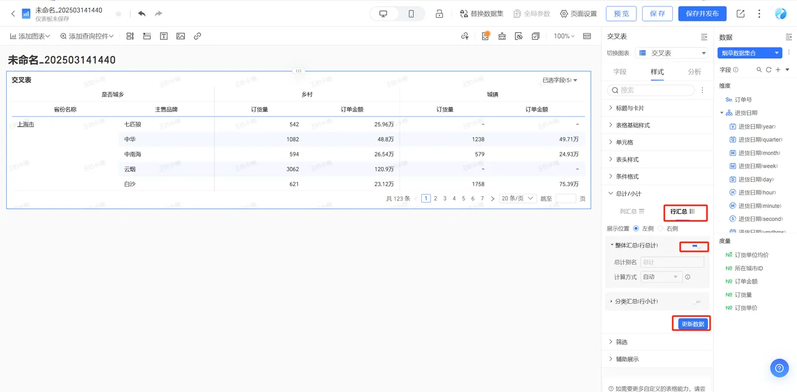Toggle the 整体汇总(行总计) switch

697,246
